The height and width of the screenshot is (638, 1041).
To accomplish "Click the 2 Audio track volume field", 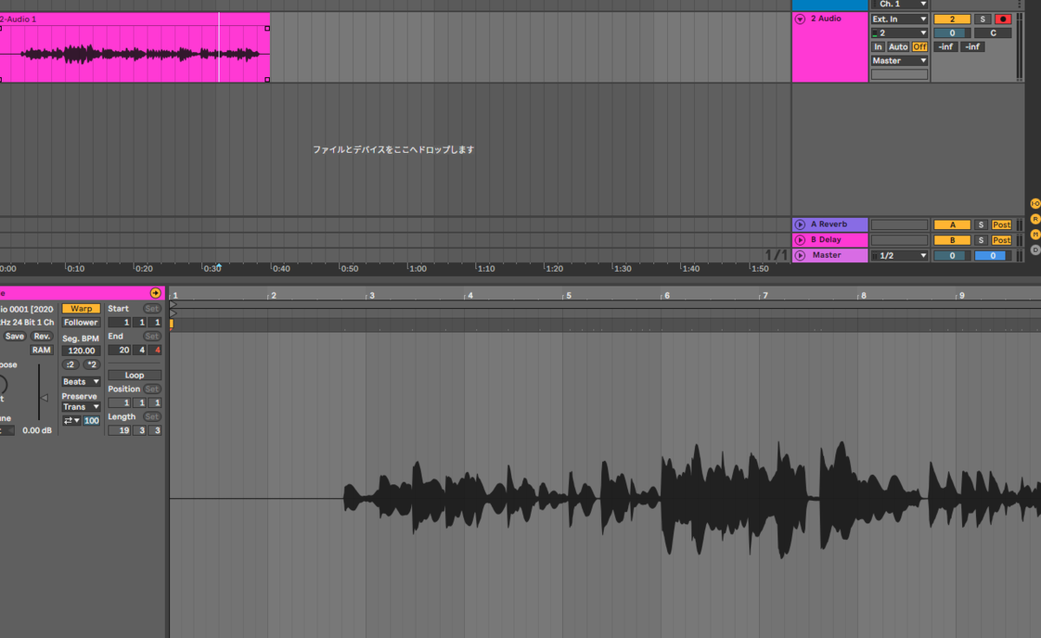I will 952,33.
